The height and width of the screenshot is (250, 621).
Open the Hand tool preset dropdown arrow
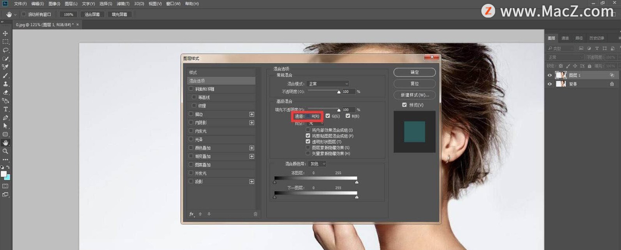(15, 14)
